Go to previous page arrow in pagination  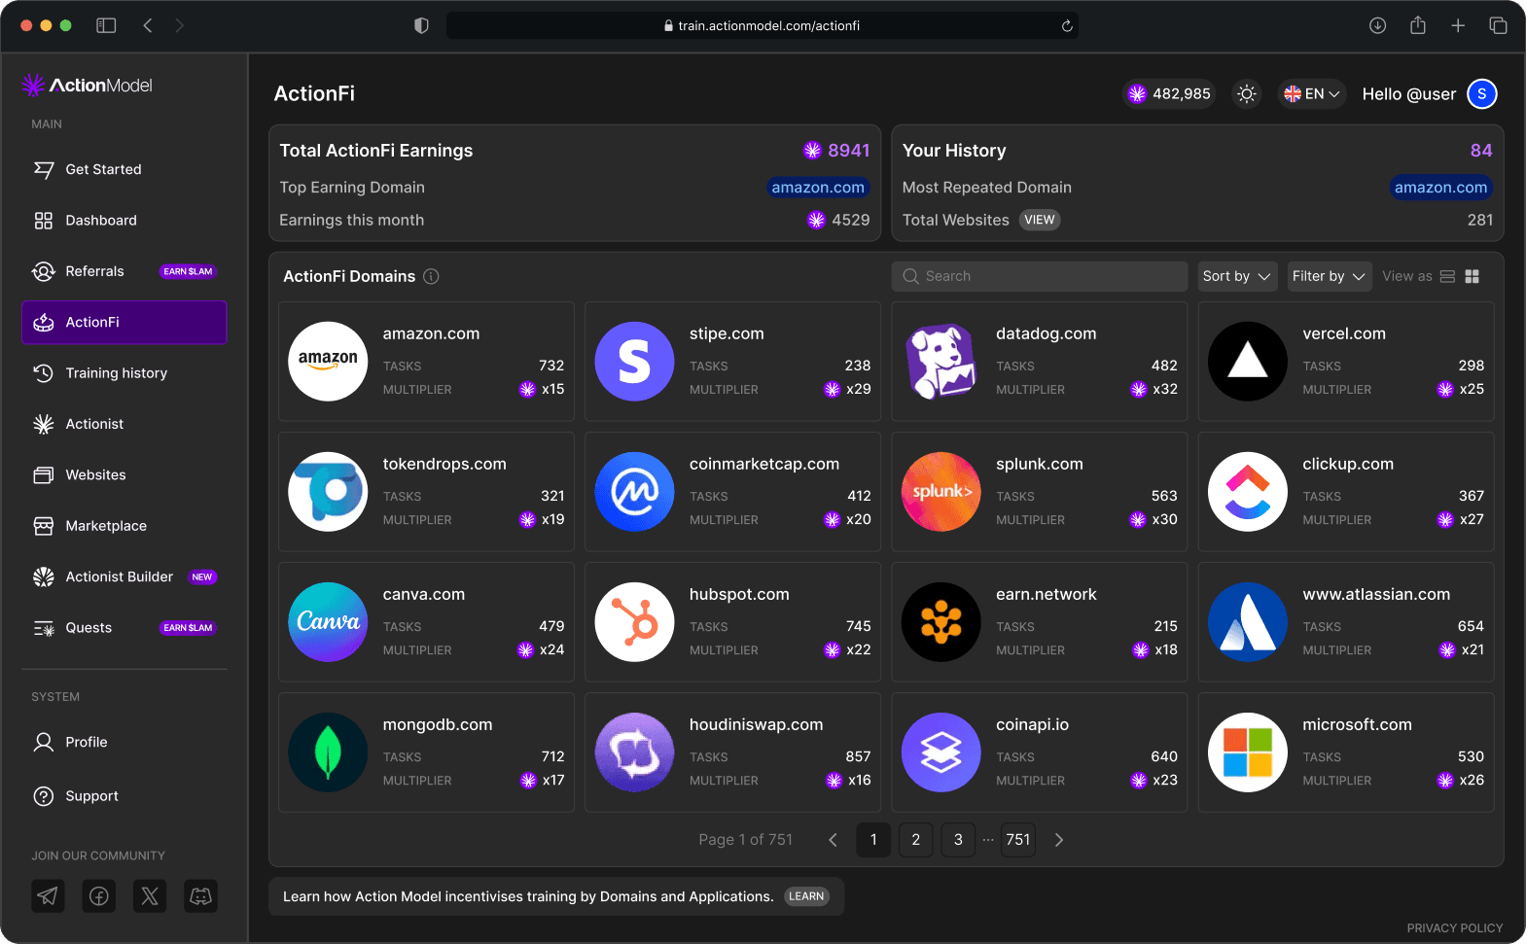(x=833, y=840)
